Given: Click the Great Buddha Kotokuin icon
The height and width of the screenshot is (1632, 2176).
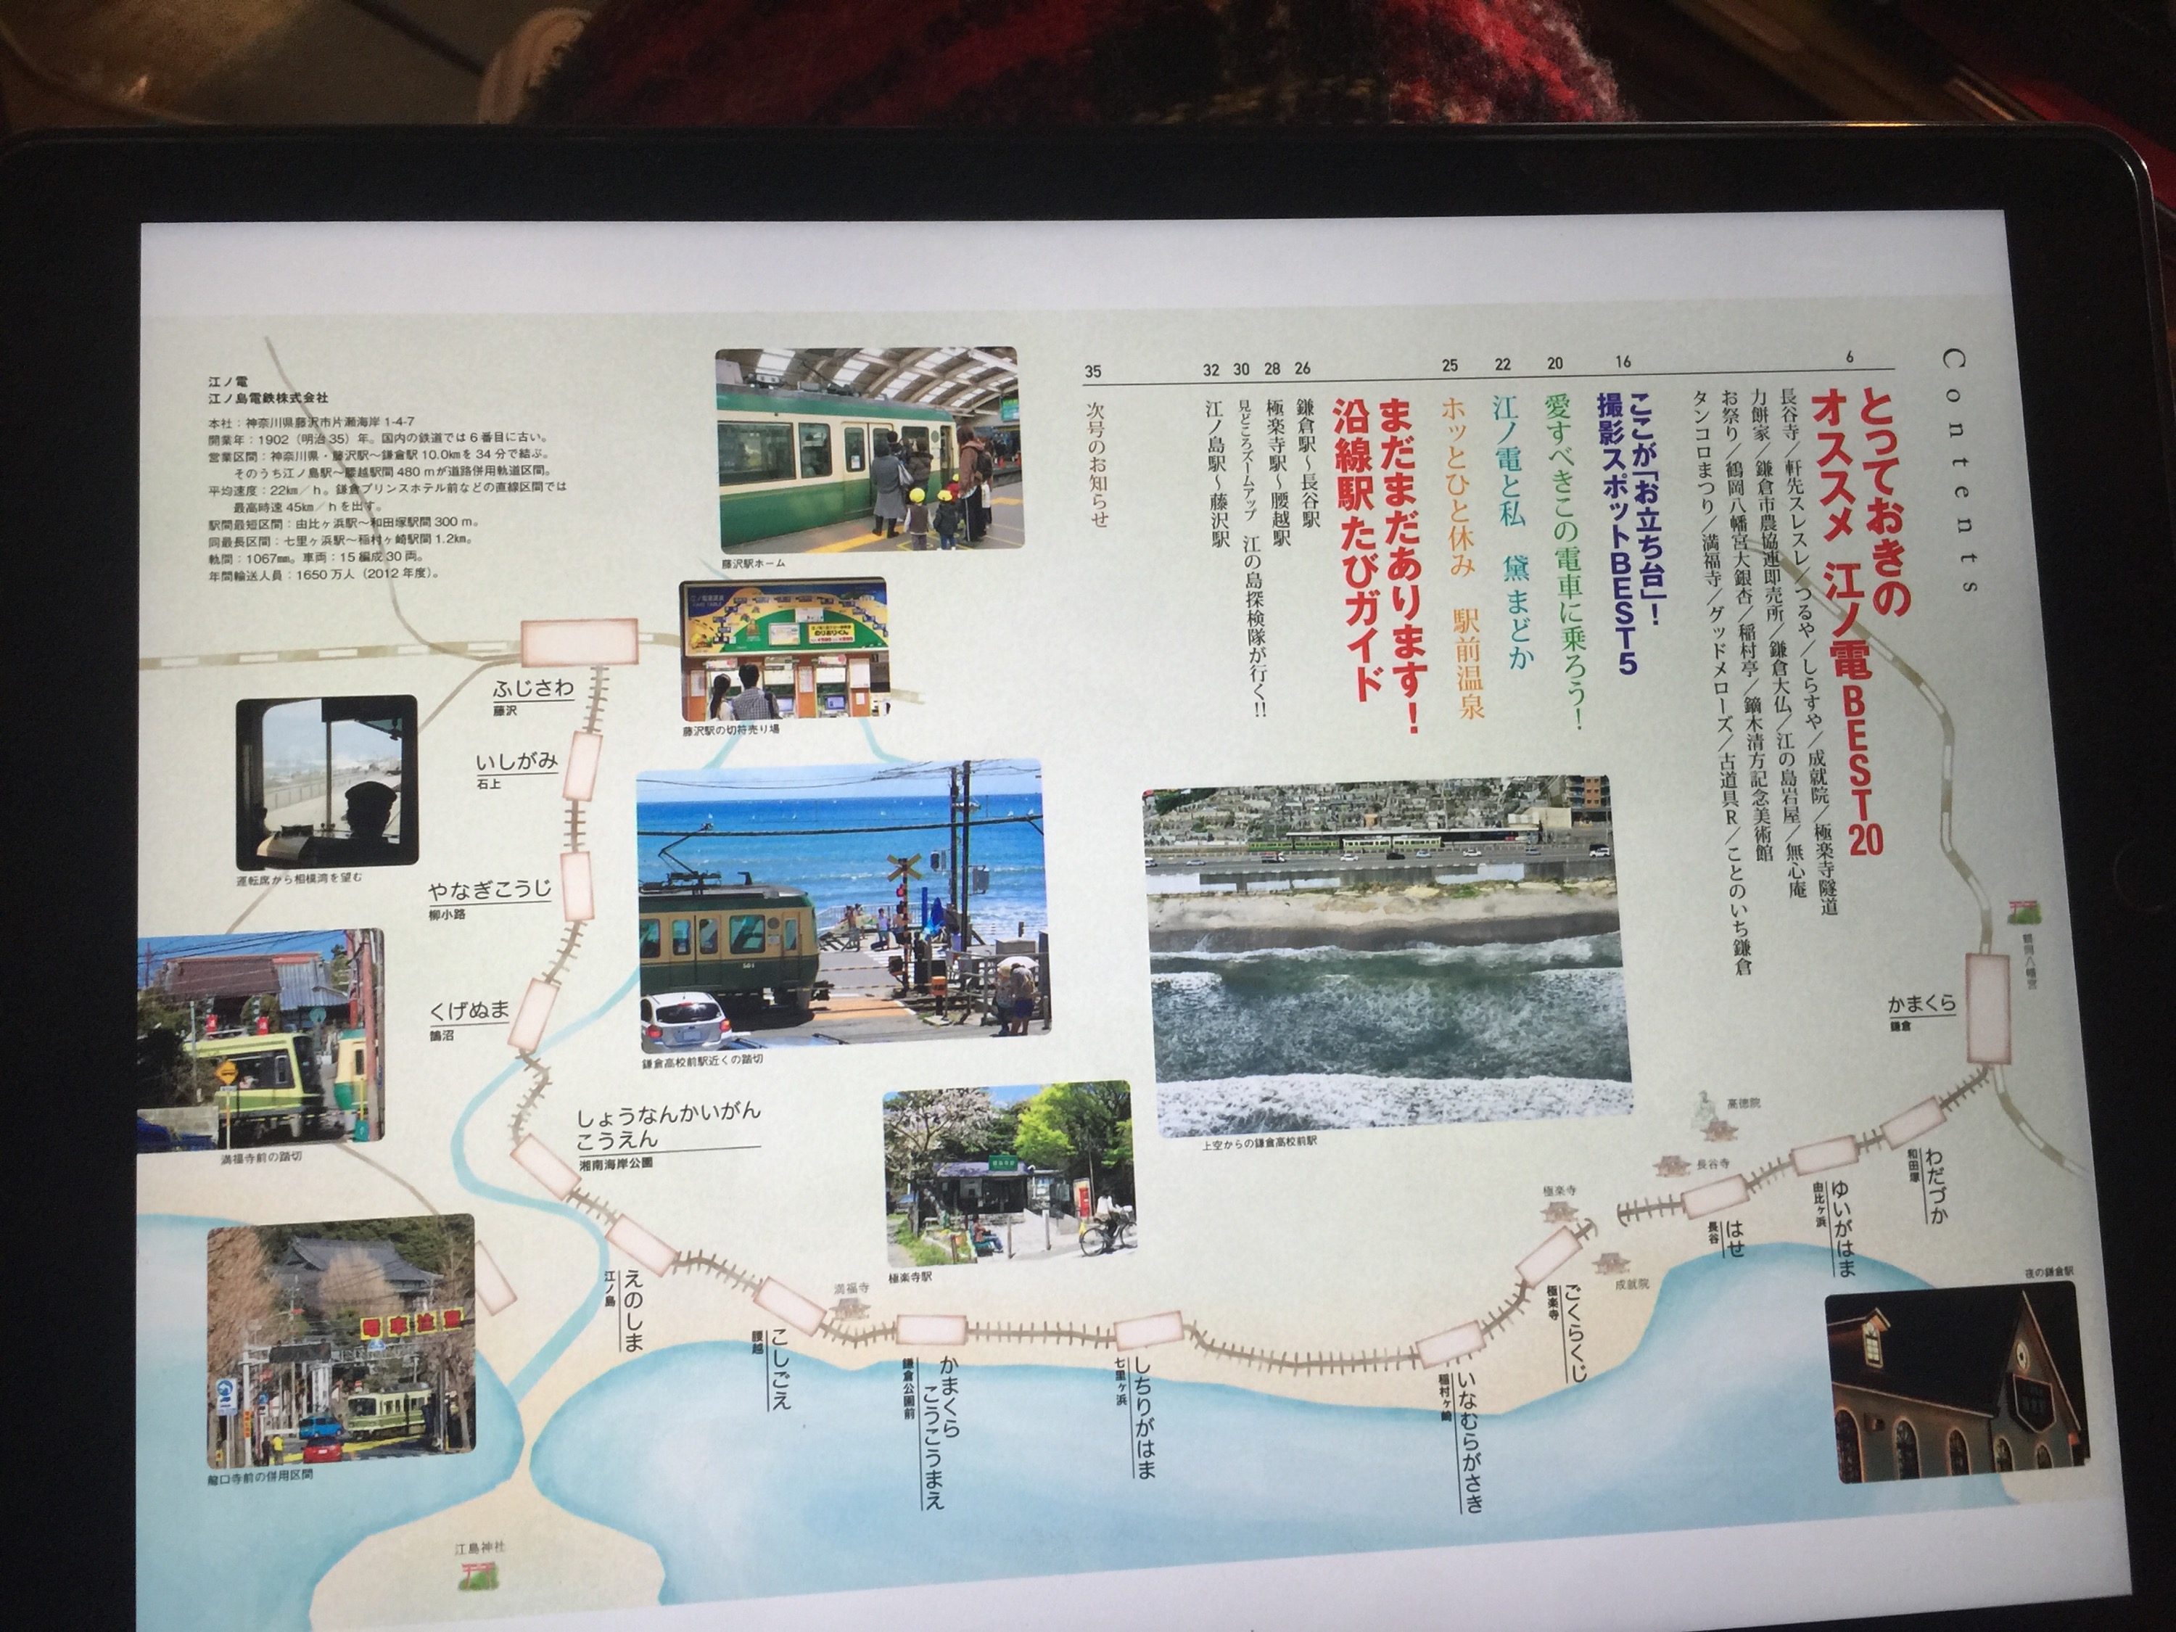Looking at the screenshot, I should [1710, 1115].
